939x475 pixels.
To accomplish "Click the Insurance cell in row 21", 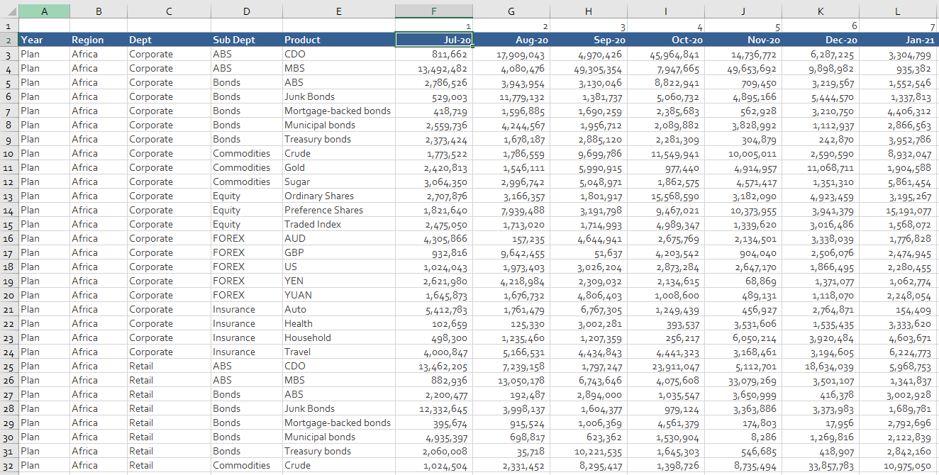I will 246,309.
